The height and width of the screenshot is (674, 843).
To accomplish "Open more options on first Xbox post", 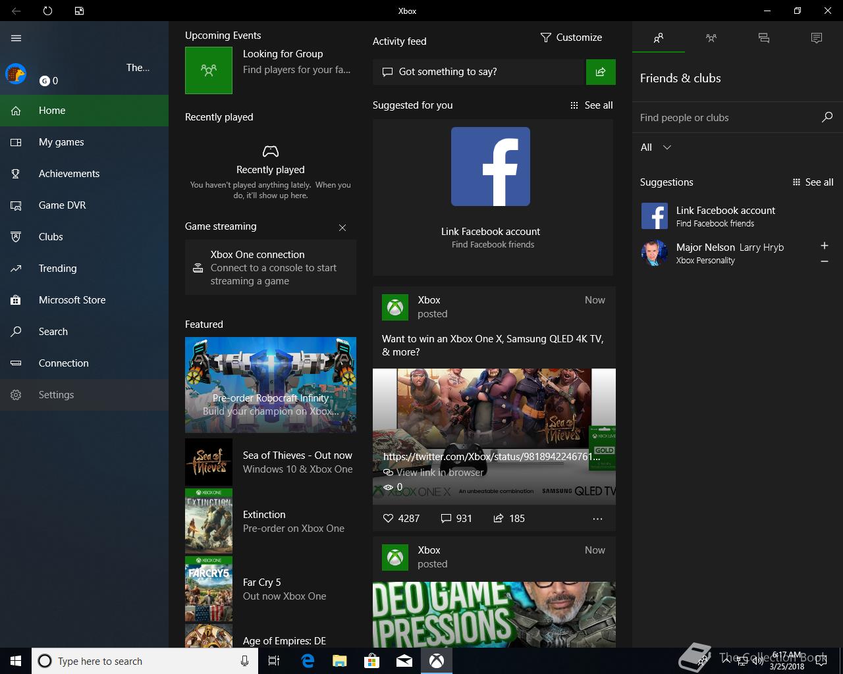I will 597,519.
